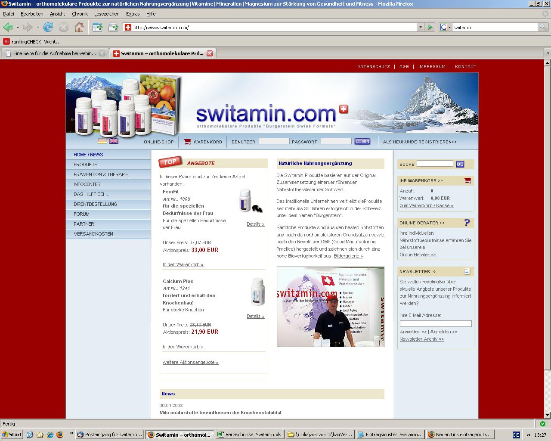Expand quick launch overflow chevron
The width and height of the screenshot is (551, 441).
click(71, 434)
